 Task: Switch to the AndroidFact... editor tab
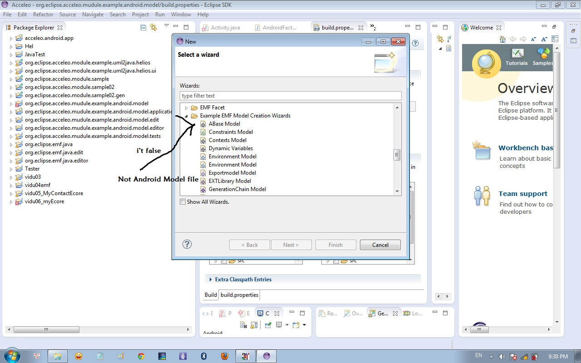[276, 28]
